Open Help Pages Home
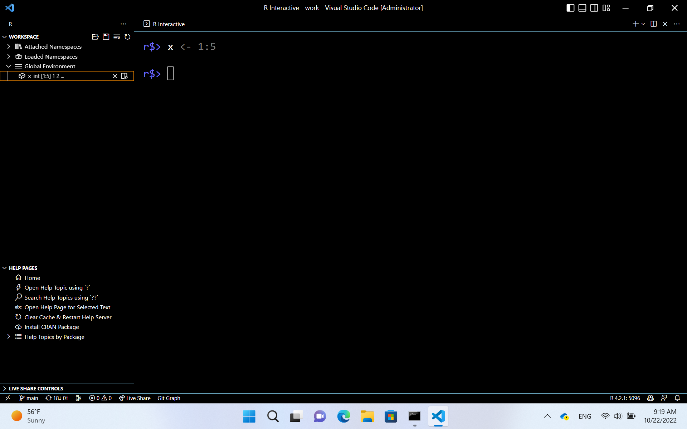687x429 pixels. pyautogui.click(x=32, y=278)
